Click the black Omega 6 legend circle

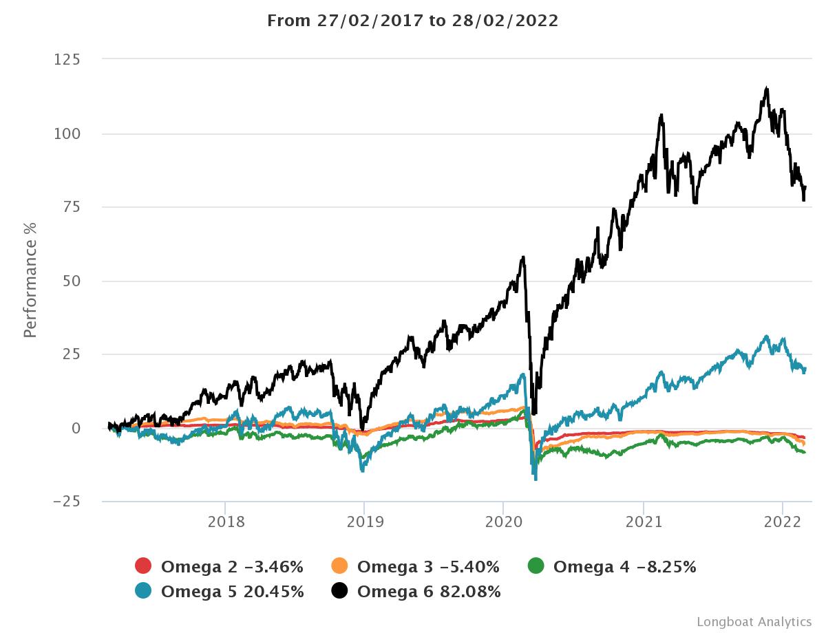tap(339, 590)
